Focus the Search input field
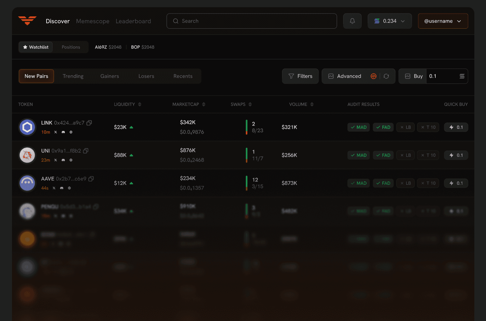Viewport: 486px width, 321px height. [252, 21]
